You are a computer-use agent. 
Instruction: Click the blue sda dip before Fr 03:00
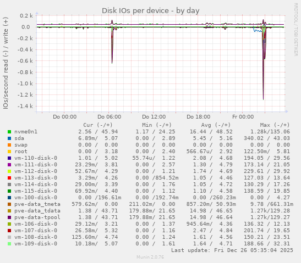coord(258,30)
